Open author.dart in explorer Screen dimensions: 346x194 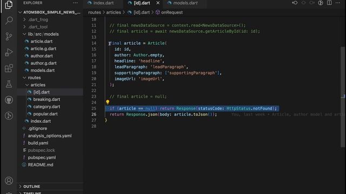tap(50, 56)
